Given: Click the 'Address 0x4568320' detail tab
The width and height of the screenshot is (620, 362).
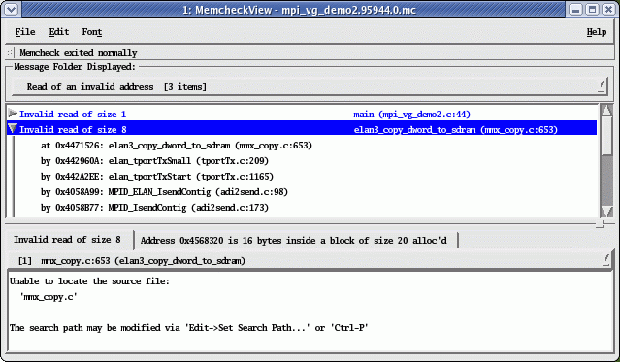Looking at the screenshot, I should [294, 240].
